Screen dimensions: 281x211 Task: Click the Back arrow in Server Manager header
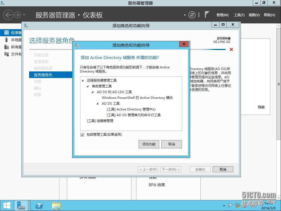click(8, 15)
